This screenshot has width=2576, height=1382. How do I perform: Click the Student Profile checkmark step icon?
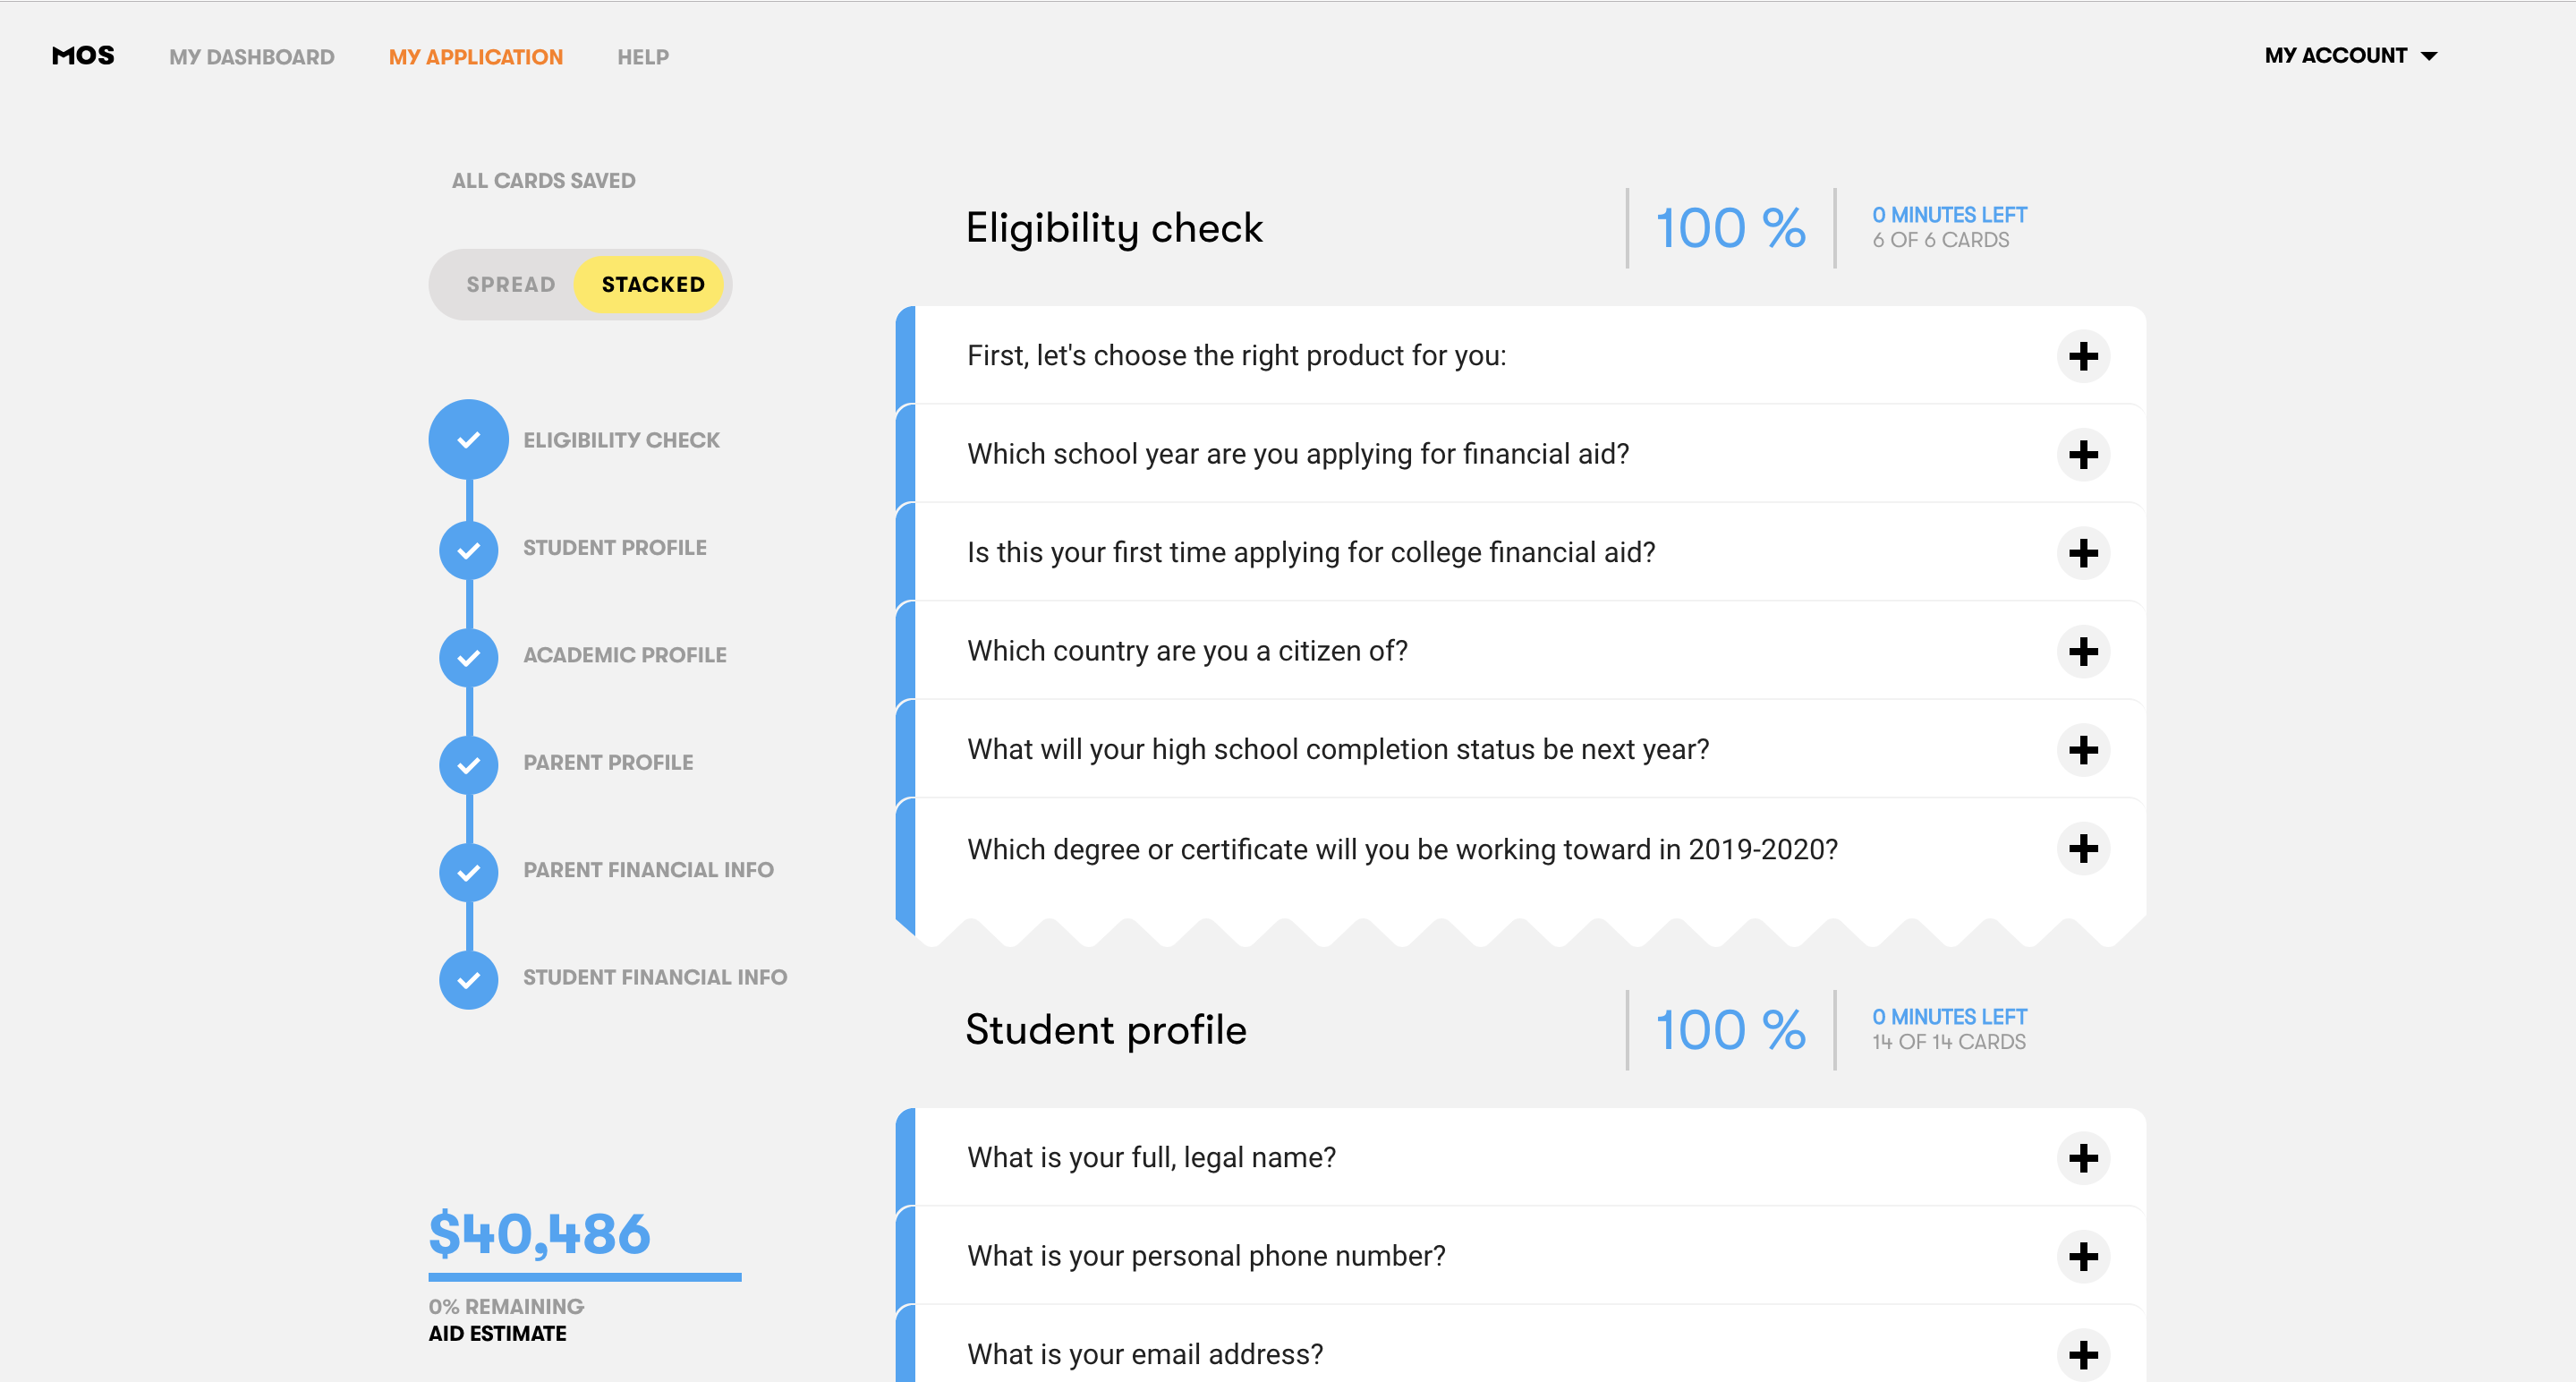pyautogui.click(x=468, y=549)
